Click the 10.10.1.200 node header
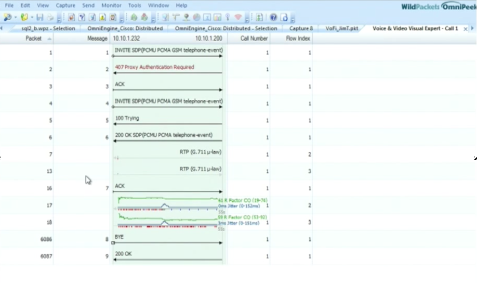Image resolution: width=477 pixels, height=283 pixels. [x=209, y=38]
